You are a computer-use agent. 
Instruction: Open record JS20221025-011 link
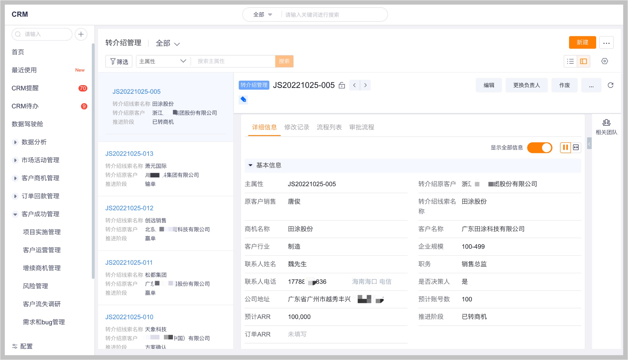[129, 263]
